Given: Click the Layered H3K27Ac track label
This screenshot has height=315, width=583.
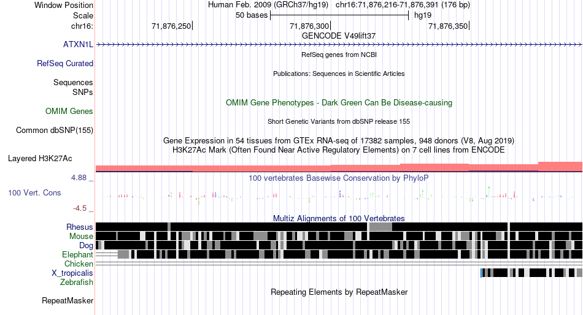Looking at the screenshot, I should tap(40, 159).
